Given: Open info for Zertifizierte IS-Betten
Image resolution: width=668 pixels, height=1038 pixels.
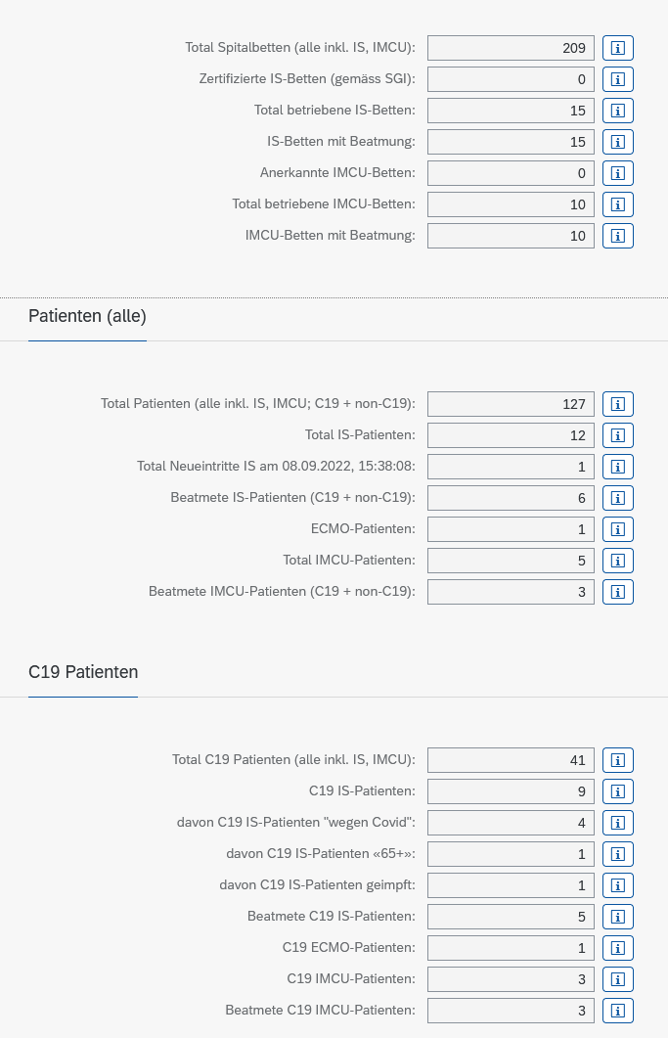Looking at the screenshot, I should coord(617,79).
